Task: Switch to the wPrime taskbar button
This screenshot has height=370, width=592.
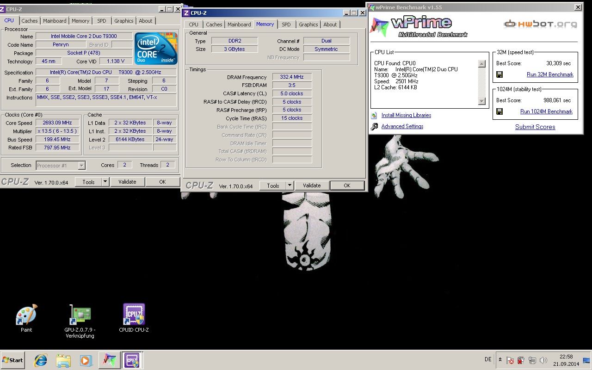Action: click(109, 360)
